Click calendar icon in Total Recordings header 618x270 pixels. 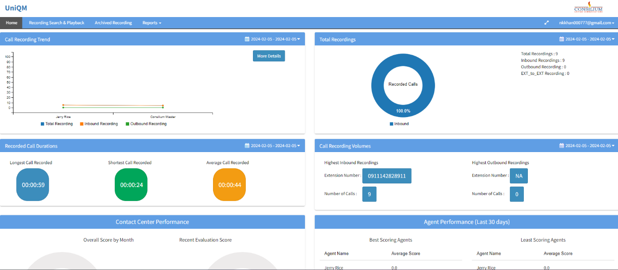[x=561, y=39]
